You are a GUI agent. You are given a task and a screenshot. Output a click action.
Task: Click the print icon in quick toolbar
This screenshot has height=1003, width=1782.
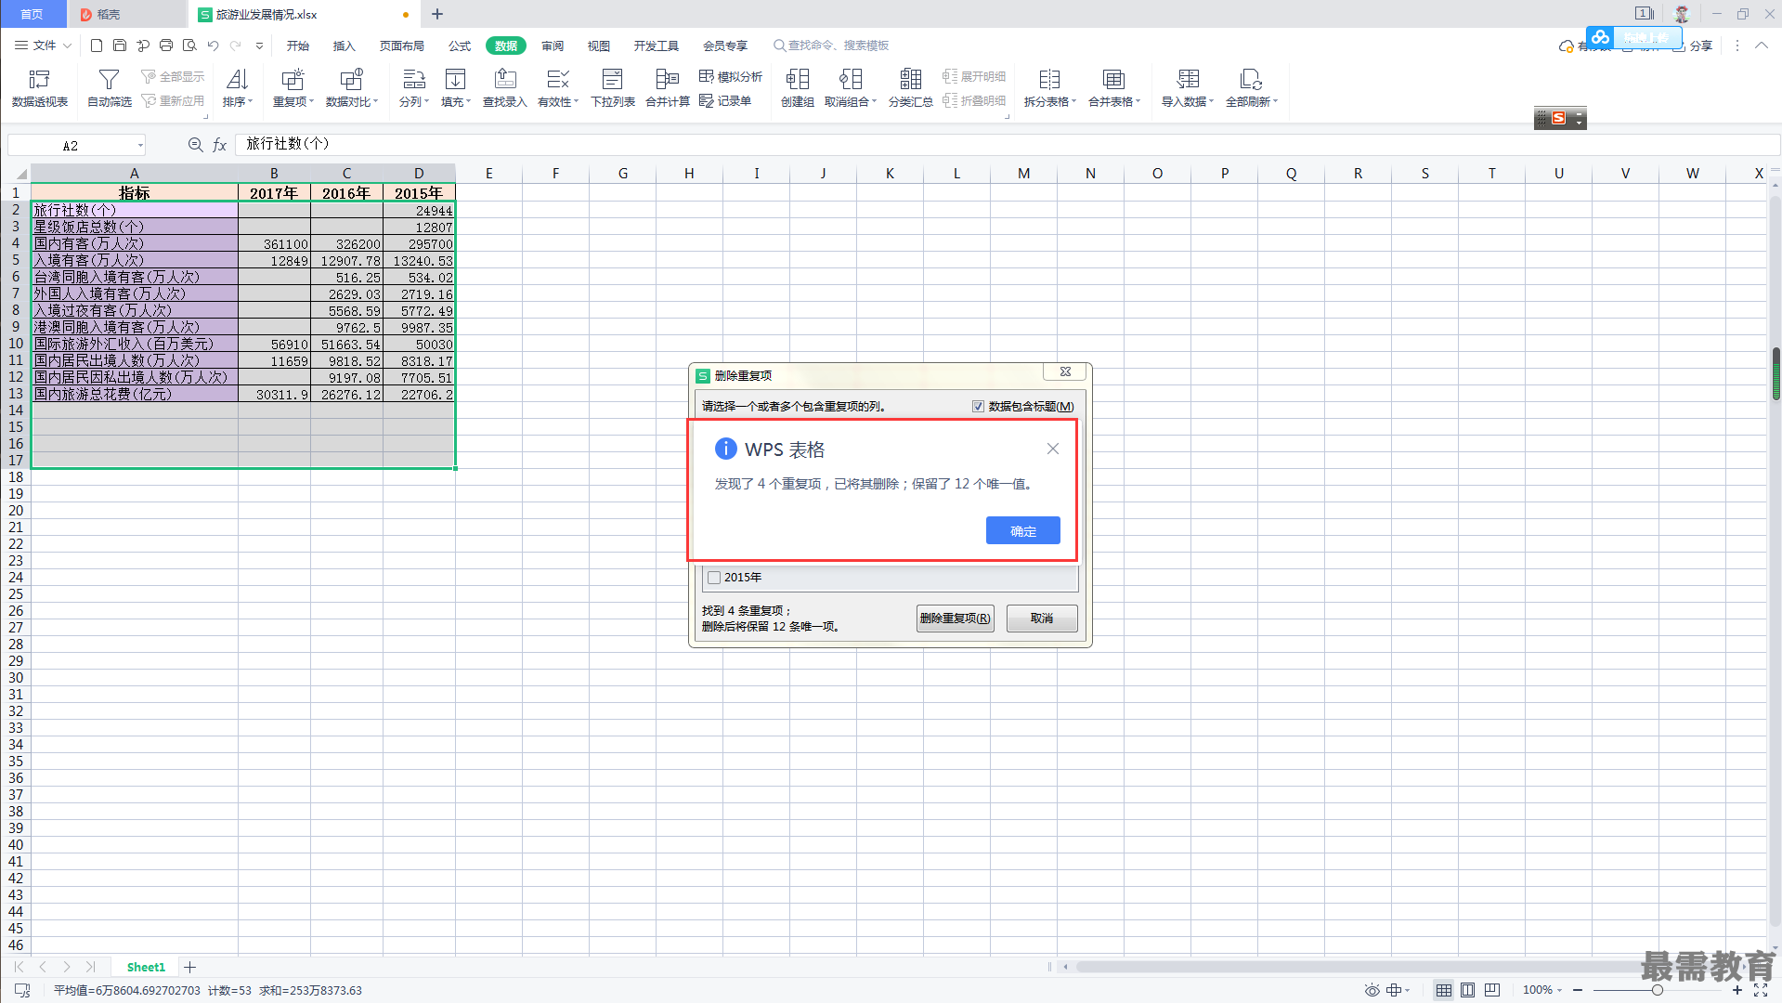pos(166,45)
